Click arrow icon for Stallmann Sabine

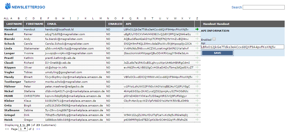pyautogui.click(x=197, y=110)
